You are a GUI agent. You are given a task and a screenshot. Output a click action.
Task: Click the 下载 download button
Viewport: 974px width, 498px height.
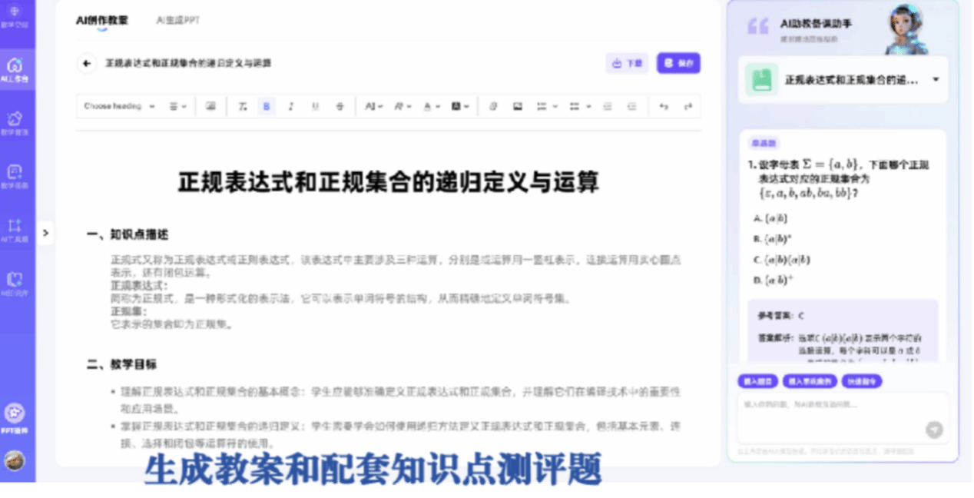click(x=627, y=64)
